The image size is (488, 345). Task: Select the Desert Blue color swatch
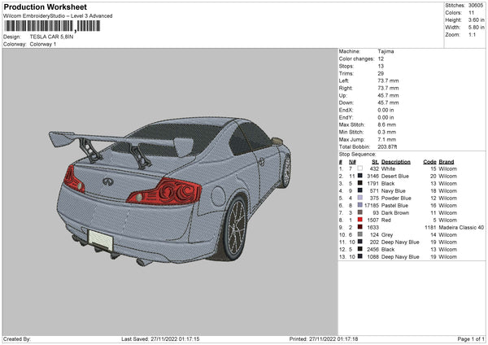pyautogui.click(x=359, y=176)
